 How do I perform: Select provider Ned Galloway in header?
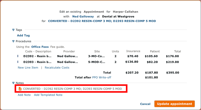(83, 16)
